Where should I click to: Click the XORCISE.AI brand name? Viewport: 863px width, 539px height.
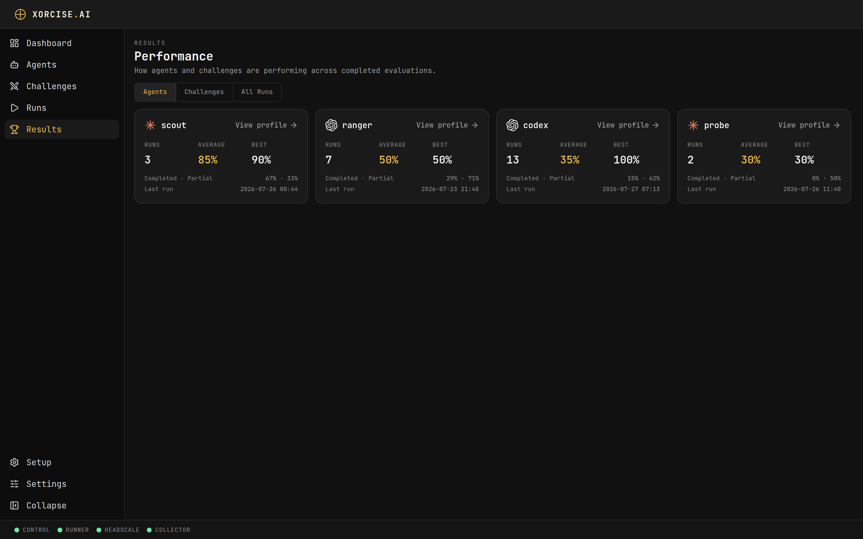coord(61,14)
